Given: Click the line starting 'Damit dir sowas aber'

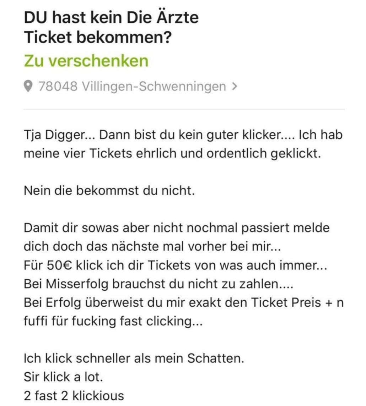Looking at the screenshot, I should pyautogui.click(x=177, y=228).
